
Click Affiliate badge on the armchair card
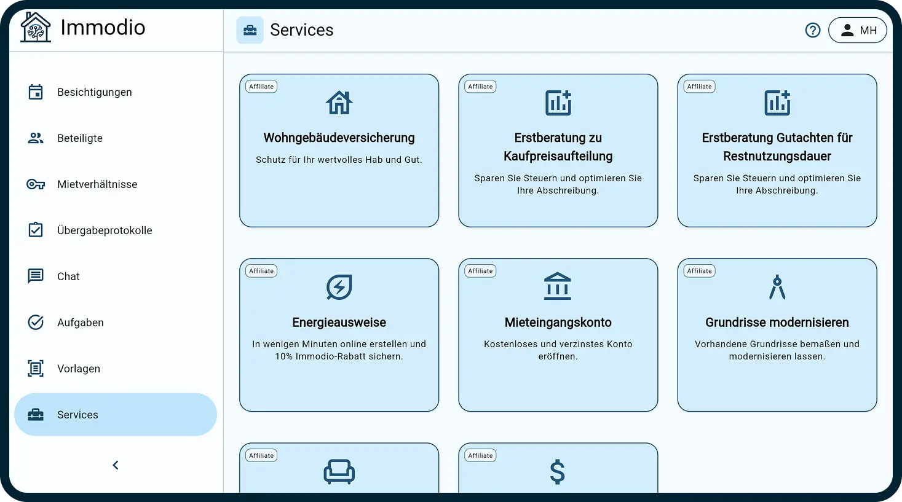[261, 455]
